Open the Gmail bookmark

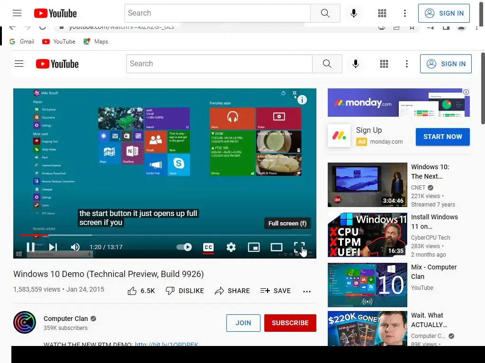click(x=22, y=42)
